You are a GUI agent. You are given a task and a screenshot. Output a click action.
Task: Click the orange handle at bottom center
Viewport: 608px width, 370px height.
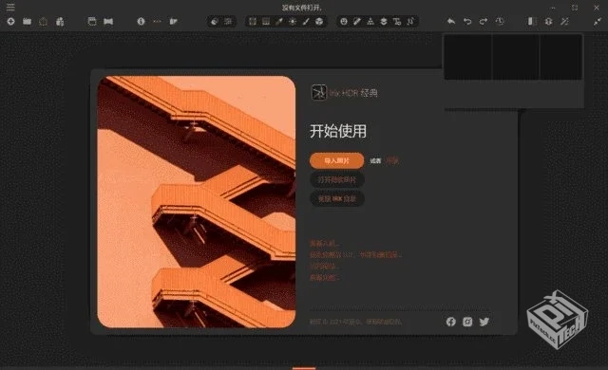(x=304, y=368)
